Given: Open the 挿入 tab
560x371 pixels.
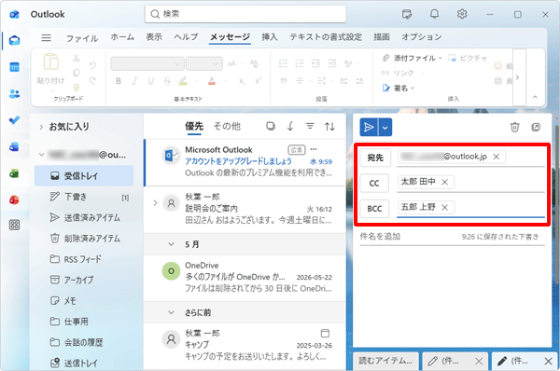Looking at the screenshot, I should coord(270,36).
